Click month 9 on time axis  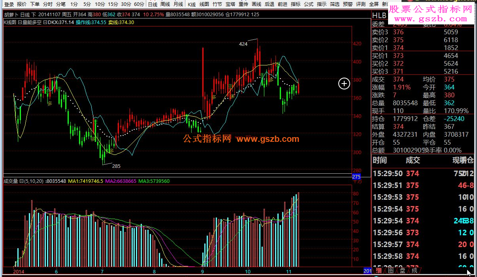203,272
